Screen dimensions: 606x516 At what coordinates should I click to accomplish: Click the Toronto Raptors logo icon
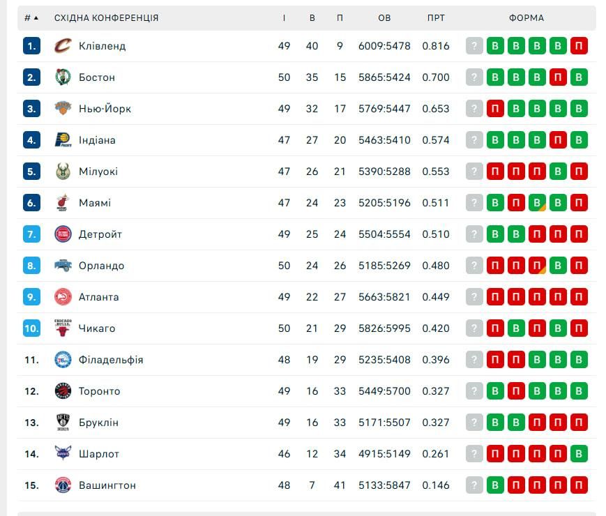pyautogui.click(x=63, y=391)
